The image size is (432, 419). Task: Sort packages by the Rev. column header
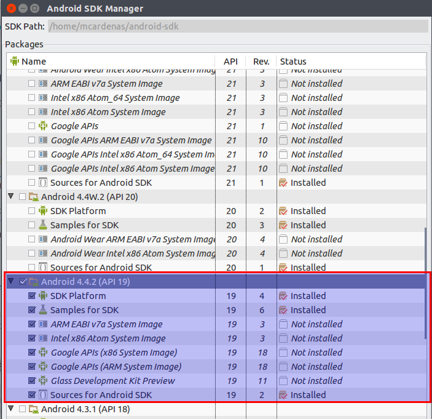[261, 61]
